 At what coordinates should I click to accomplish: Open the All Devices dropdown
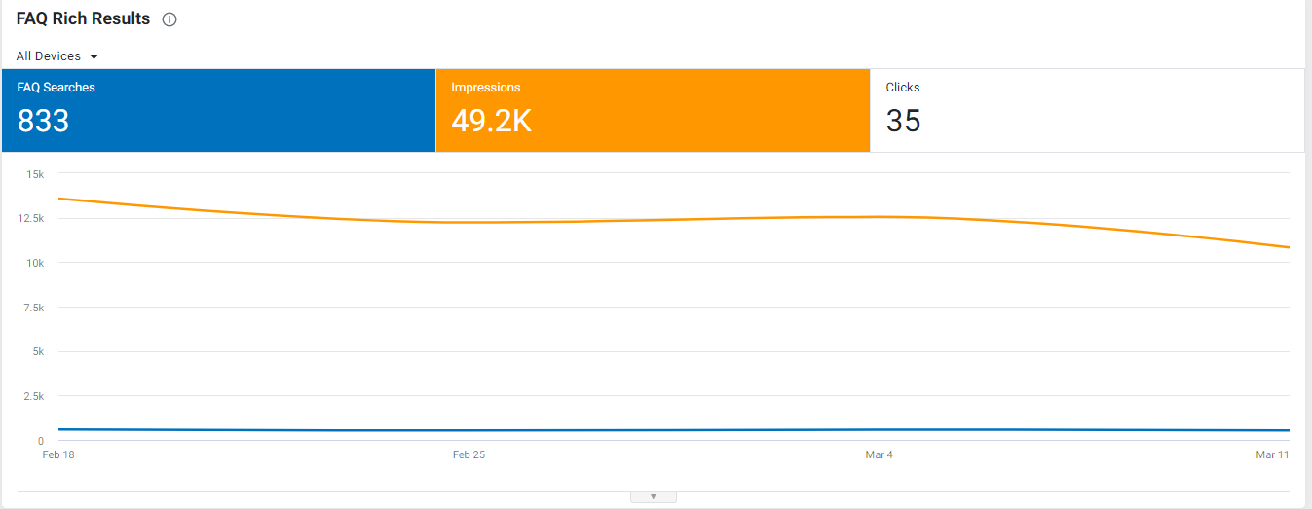57,56
